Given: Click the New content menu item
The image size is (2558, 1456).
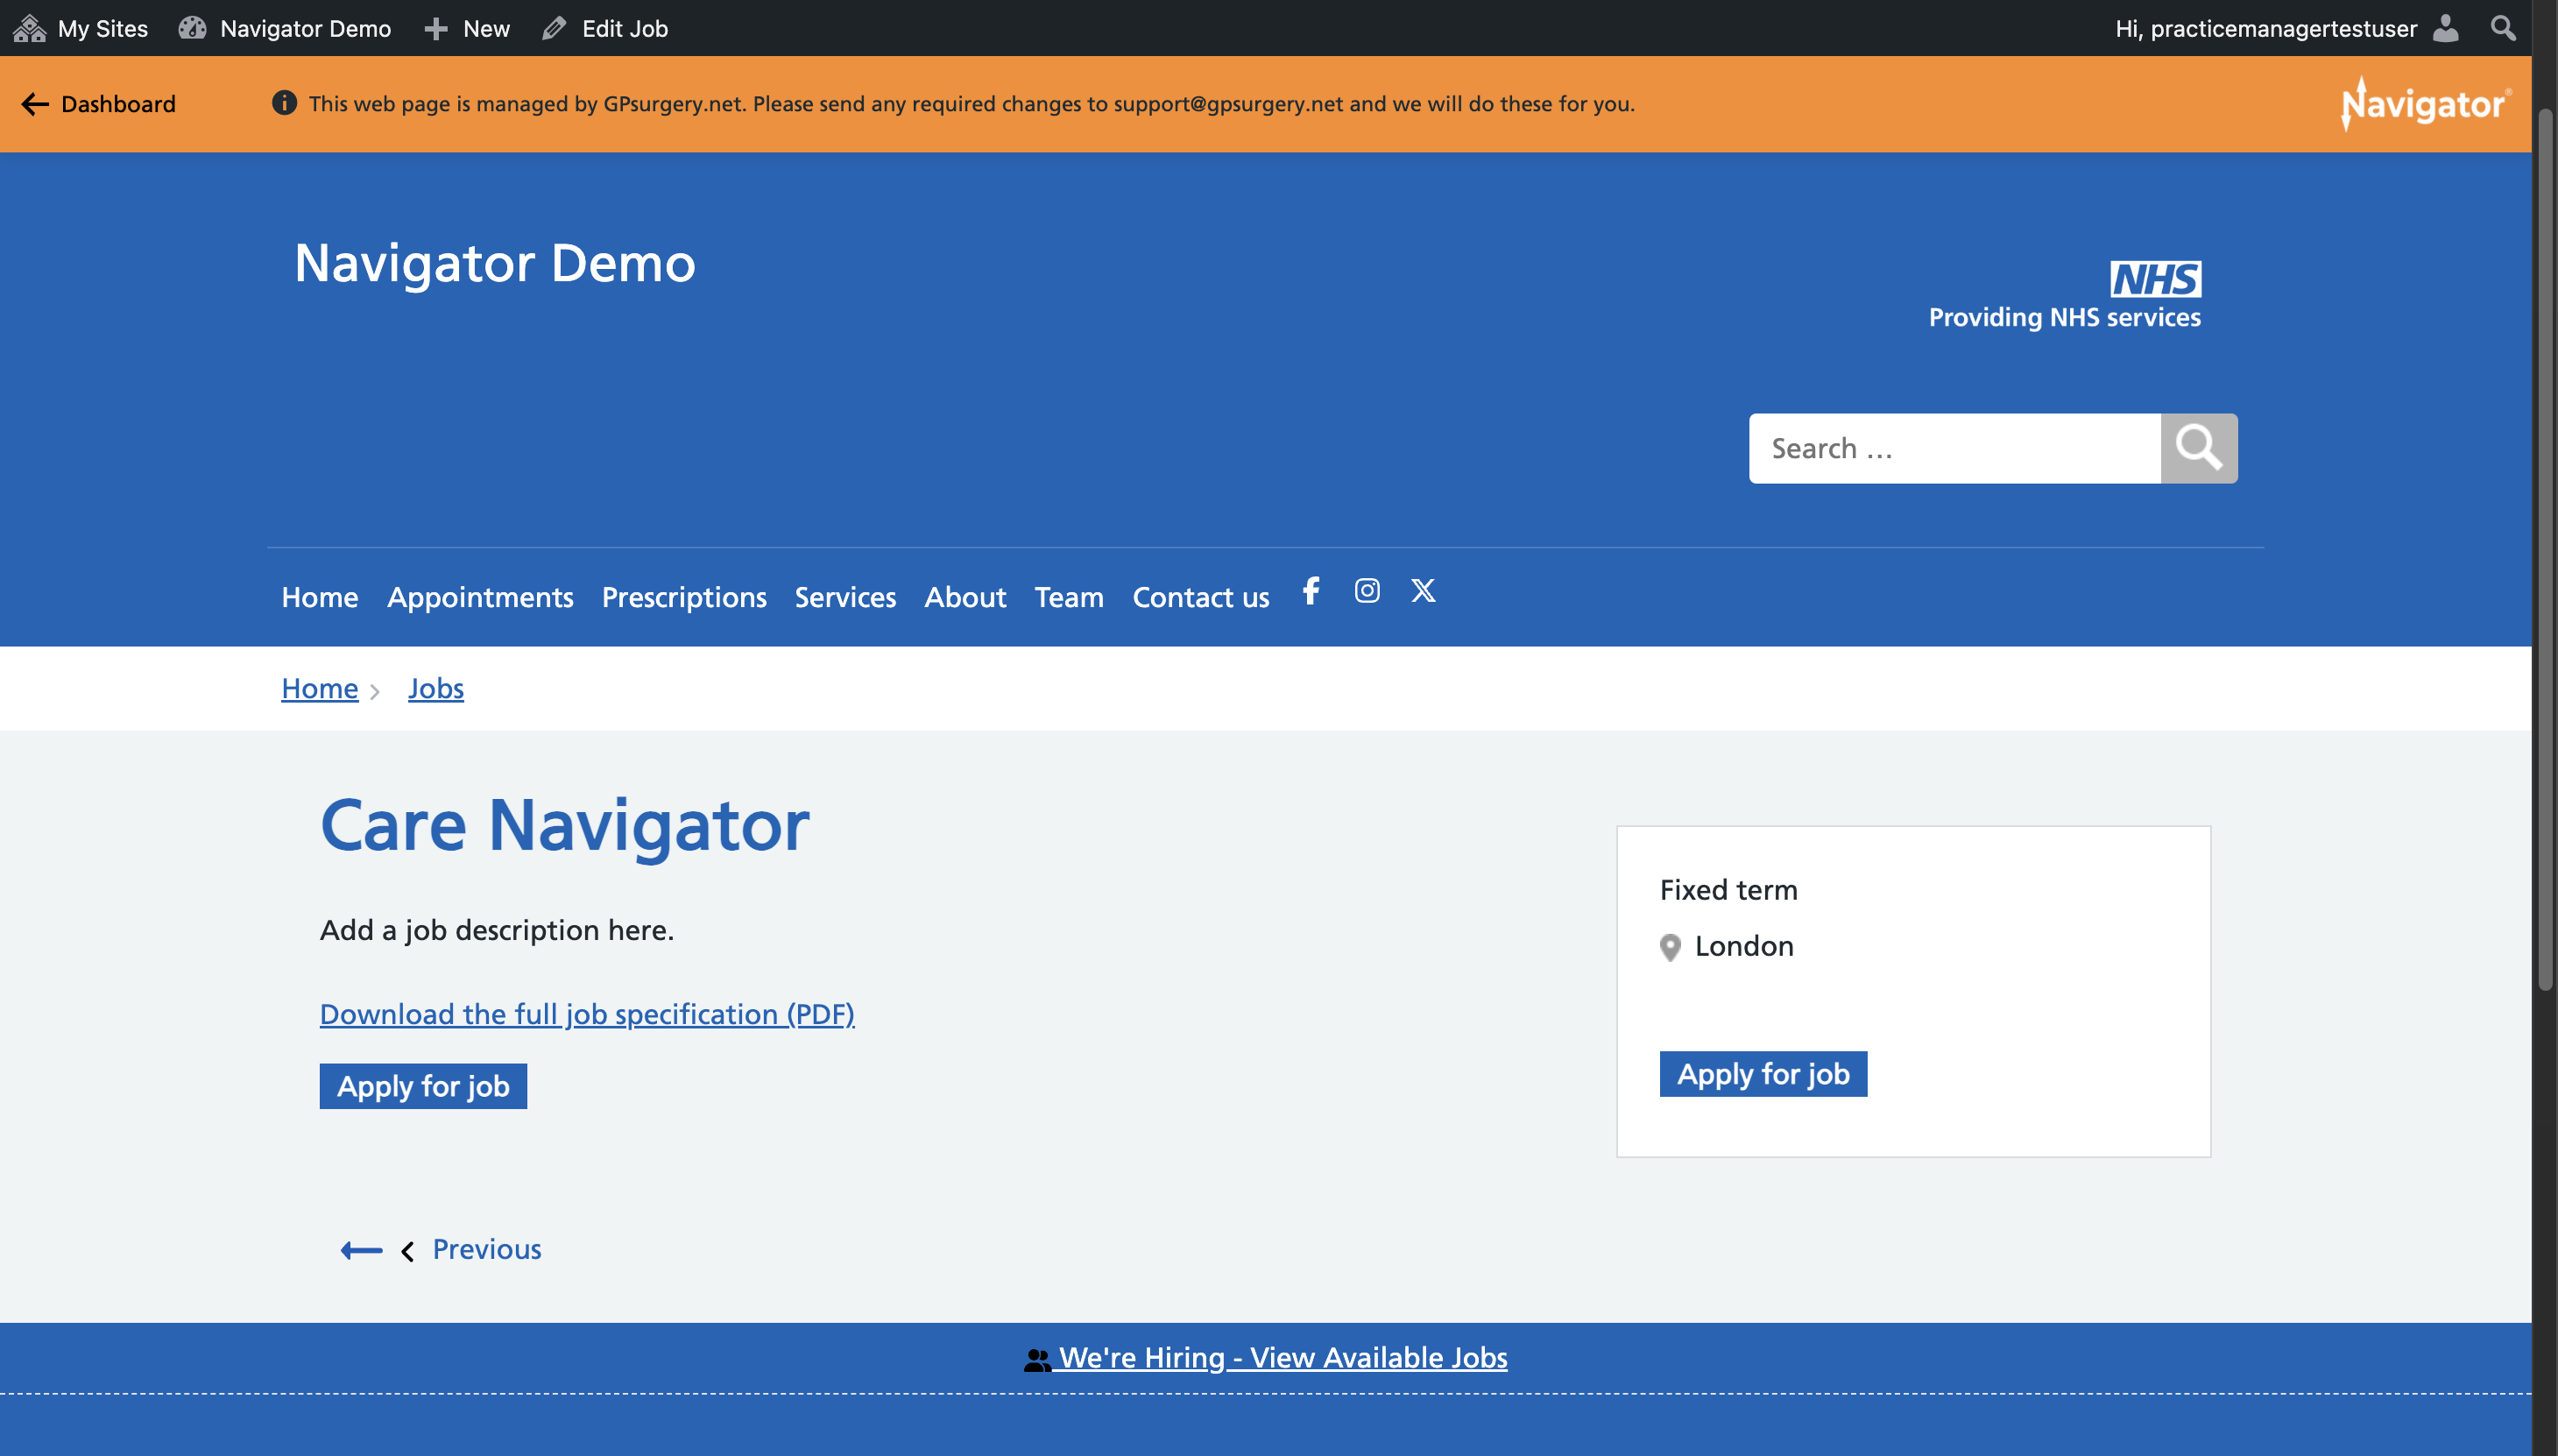Looking at the screenshot, I should 467,28.
